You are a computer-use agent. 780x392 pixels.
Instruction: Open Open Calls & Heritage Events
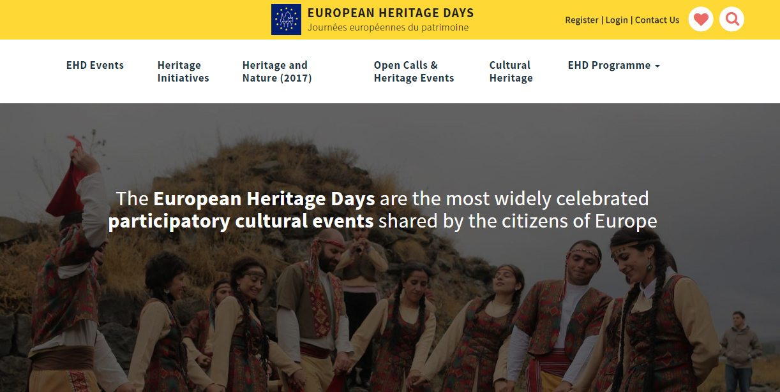414,71
